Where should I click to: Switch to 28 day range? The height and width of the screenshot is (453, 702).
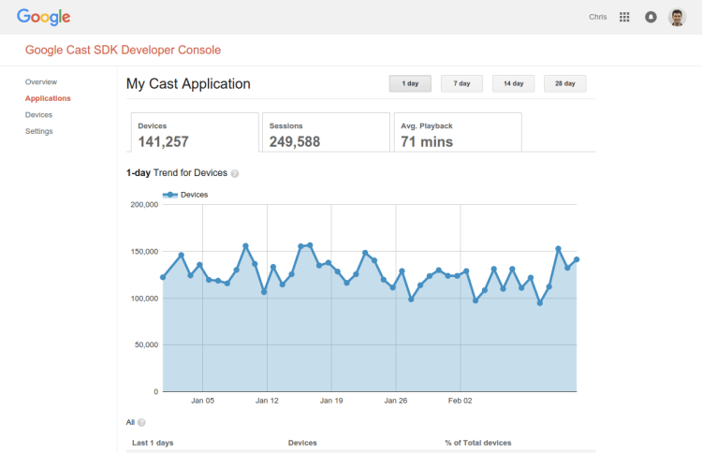pos(565,83)
